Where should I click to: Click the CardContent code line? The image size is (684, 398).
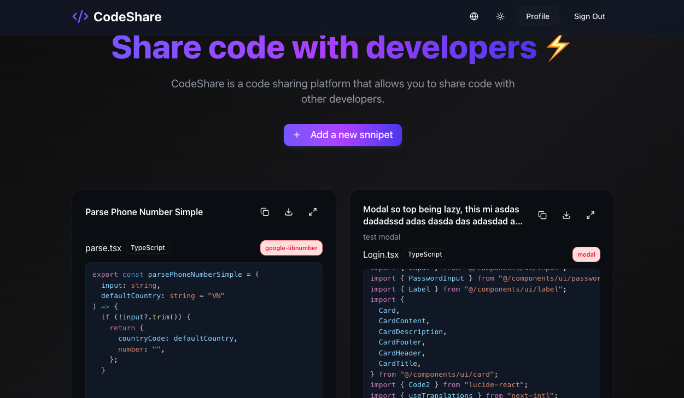click(404, 321)
